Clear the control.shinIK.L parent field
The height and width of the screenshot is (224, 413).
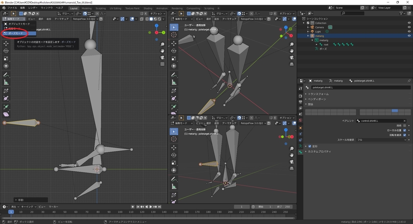pos(404,121)
